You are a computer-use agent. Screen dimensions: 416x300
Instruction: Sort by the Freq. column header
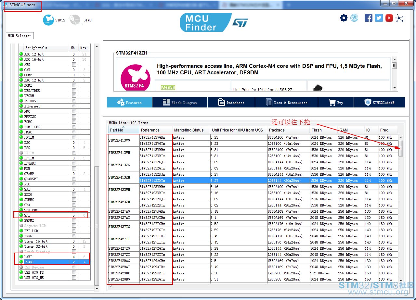tap(388, 130)
